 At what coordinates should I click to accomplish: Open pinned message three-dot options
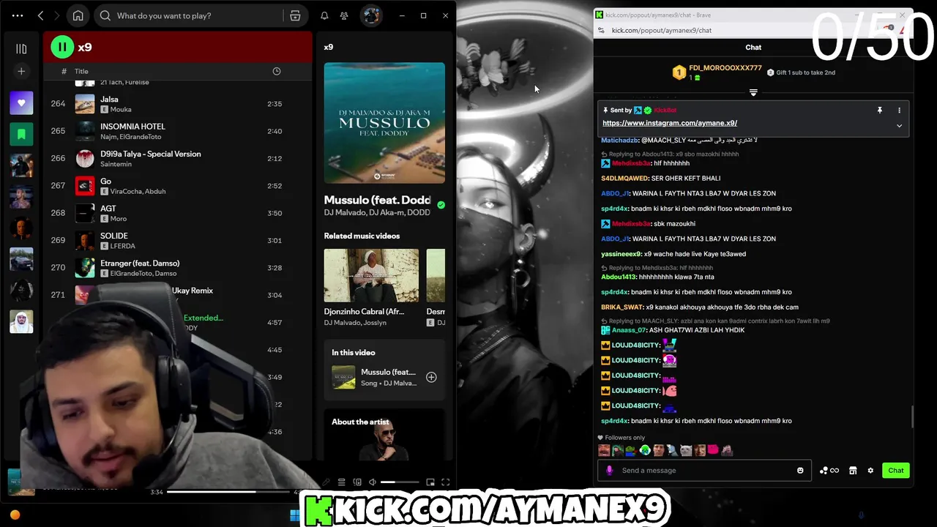click(900, 110)
